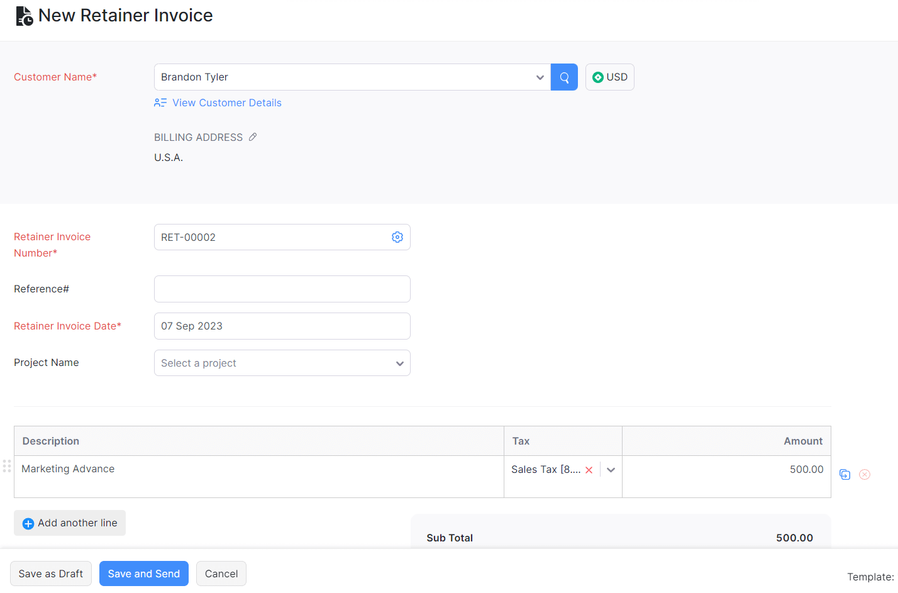
Task: Click the USD currency selector
Action: pos(609,77)
